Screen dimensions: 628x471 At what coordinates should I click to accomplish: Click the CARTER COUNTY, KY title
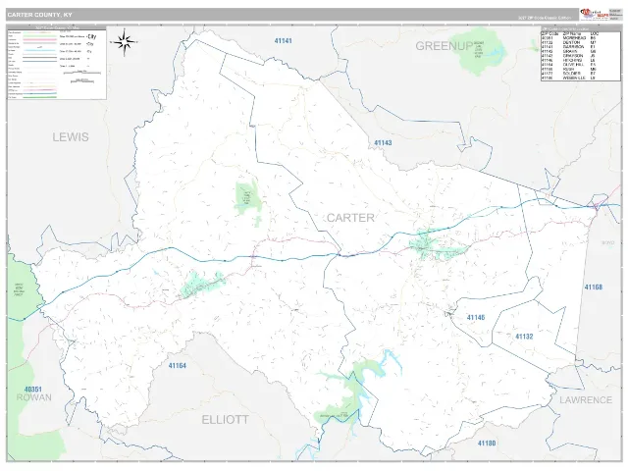click(x=40, y=15)
